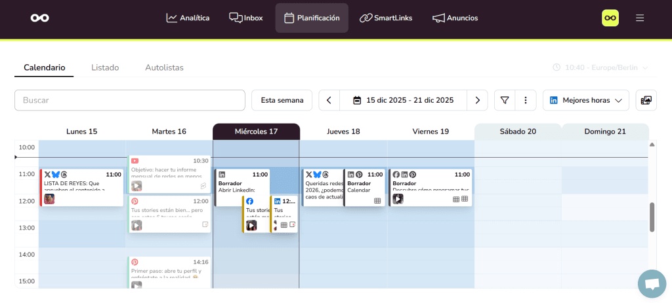Go to previous week arrow
Viewport: 672px width, 303px height.
(329, 100)
